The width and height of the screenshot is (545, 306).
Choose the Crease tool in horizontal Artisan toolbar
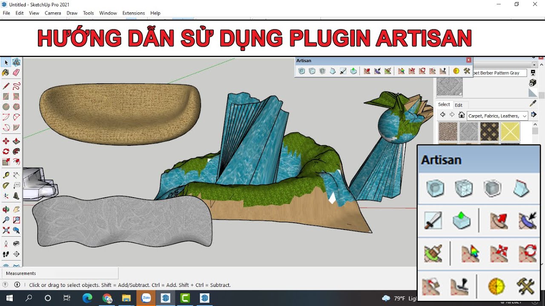[x=333, y=71]
